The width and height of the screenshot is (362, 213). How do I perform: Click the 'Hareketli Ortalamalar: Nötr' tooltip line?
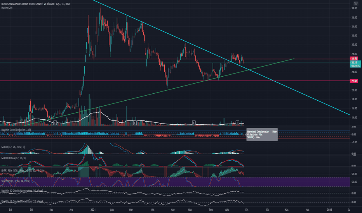[x=262, y=132]
